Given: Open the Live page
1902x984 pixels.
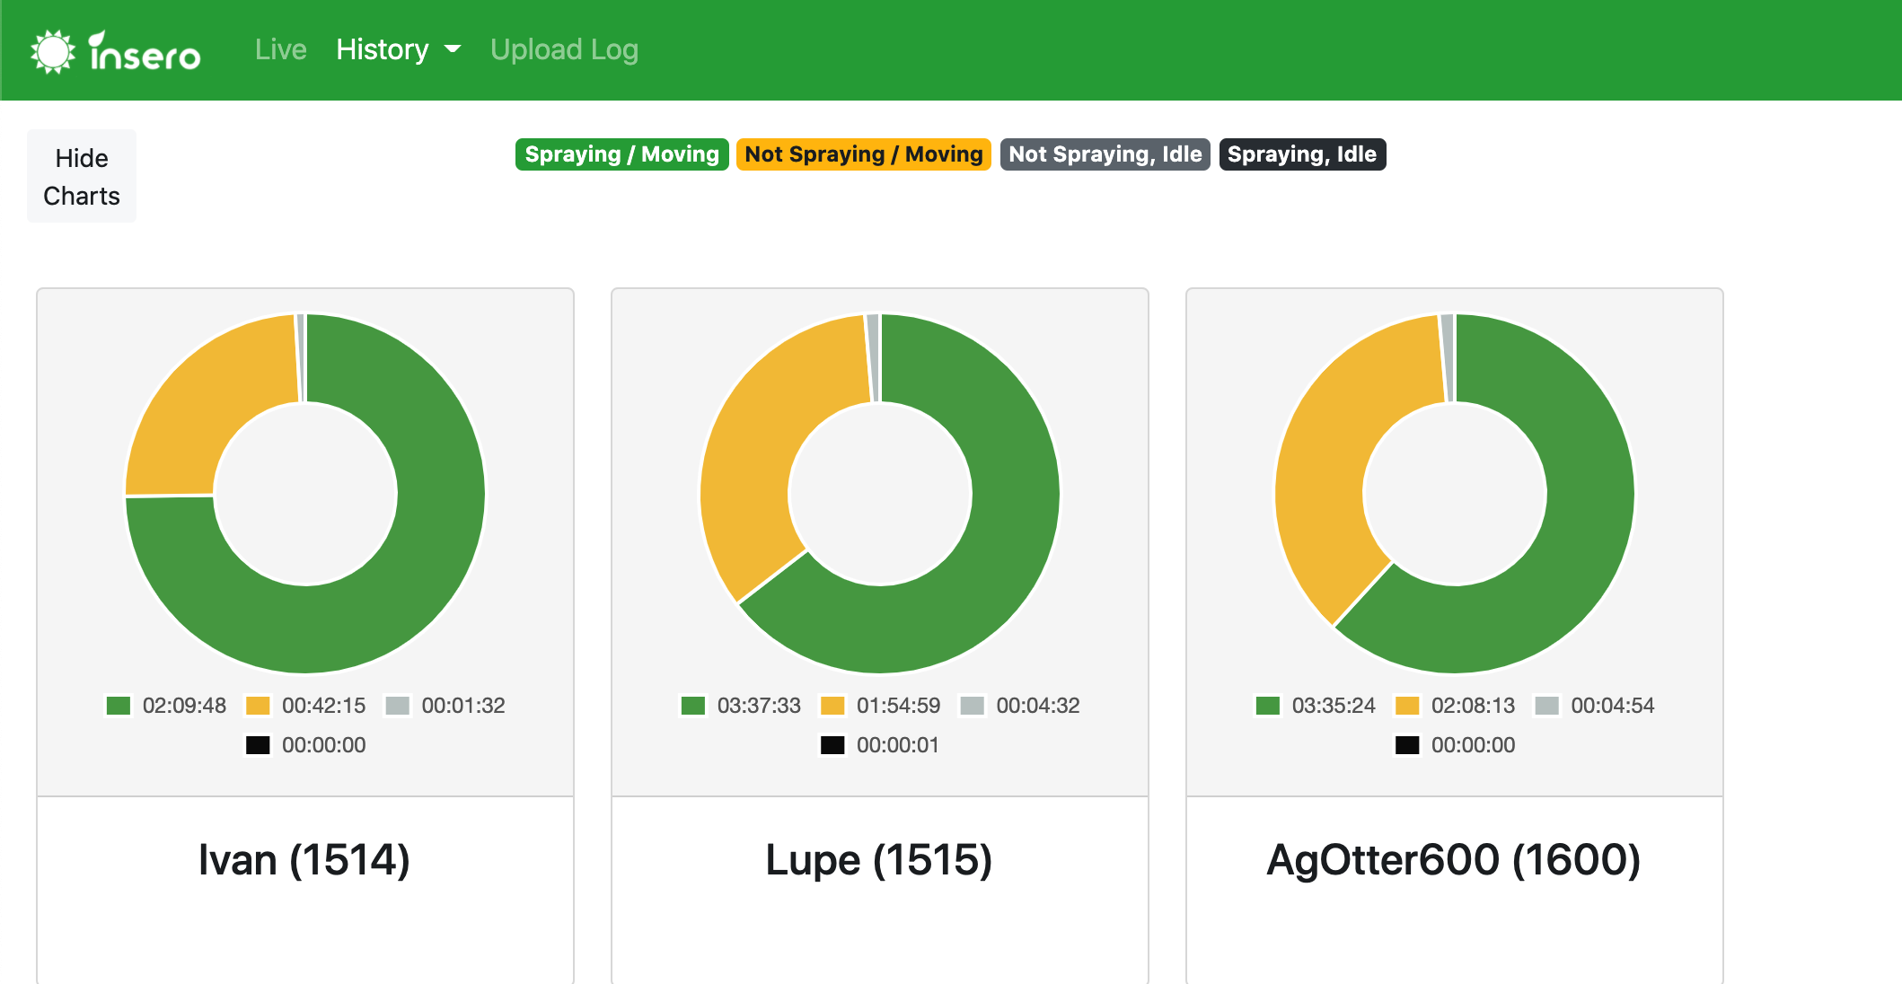Looking at the screenshot, I should click(280, 49).
